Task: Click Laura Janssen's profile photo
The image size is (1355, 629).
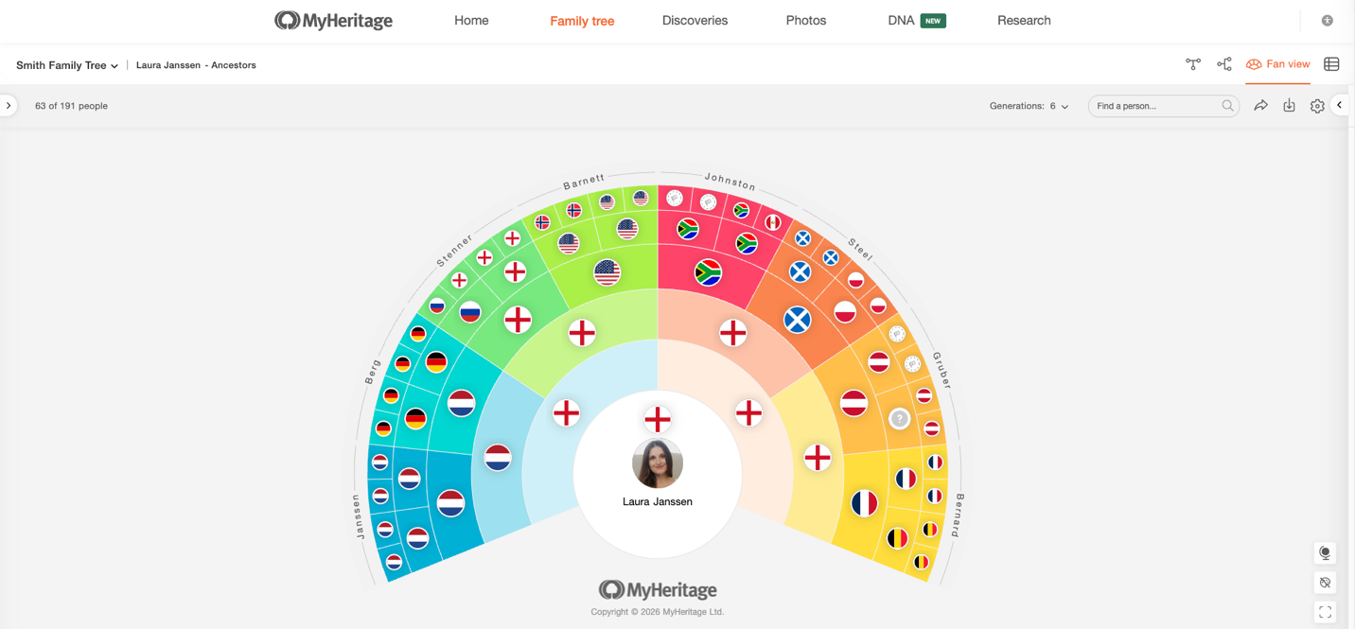Action: (658, 463)
